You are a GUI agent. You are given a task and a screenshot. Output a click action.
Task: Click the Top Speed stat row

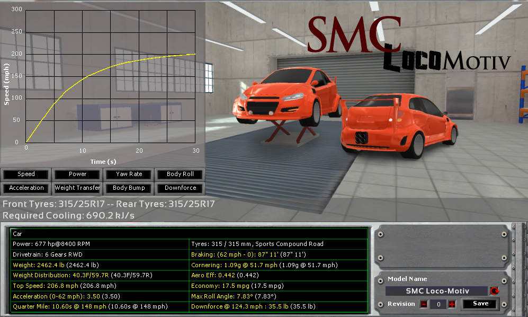click(x=100, y=285)
